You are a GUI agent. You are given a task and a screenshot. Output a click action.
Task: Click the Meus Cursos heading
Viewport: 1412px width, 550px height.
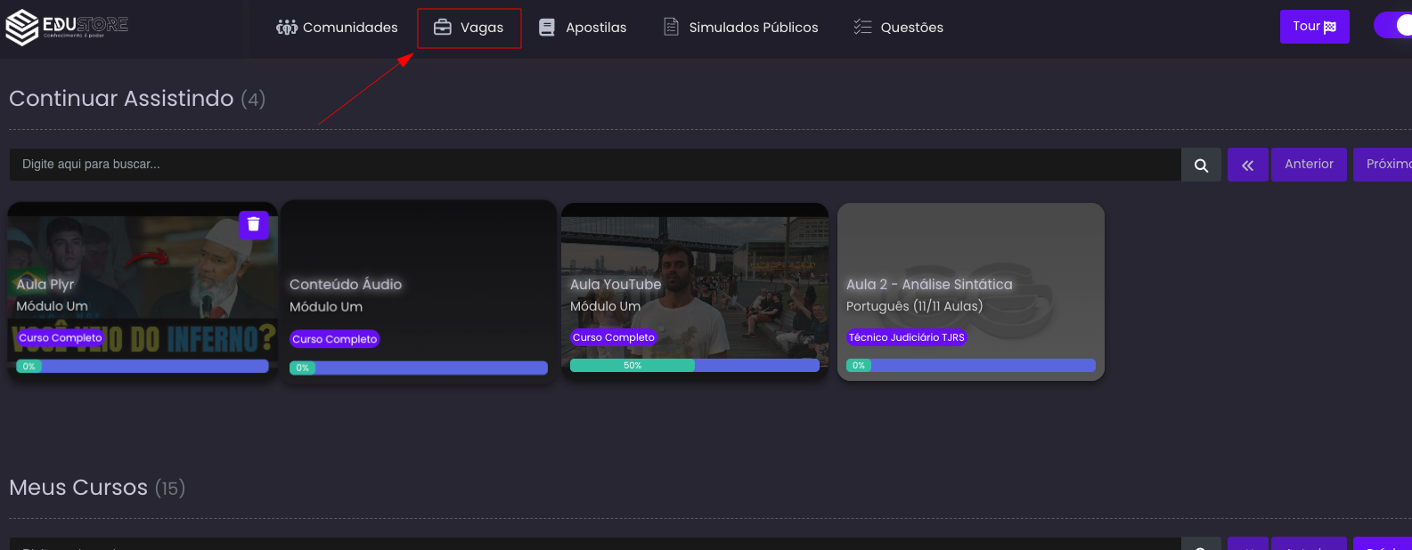pyautogui.click(x=97, y=488)
